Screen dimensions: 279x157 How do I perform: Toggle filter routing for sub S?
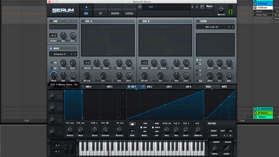(x=197, y=75)
